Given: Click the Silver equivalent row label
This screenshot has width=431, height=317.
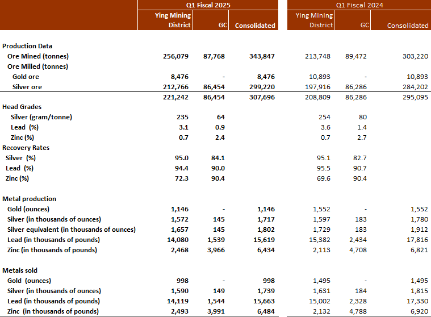Looking at the screenshot, I should coord(71,230).
